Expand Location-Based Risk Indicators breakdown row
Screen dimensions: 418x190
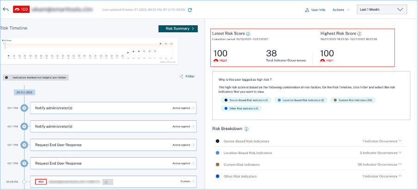tap(400, 153)
